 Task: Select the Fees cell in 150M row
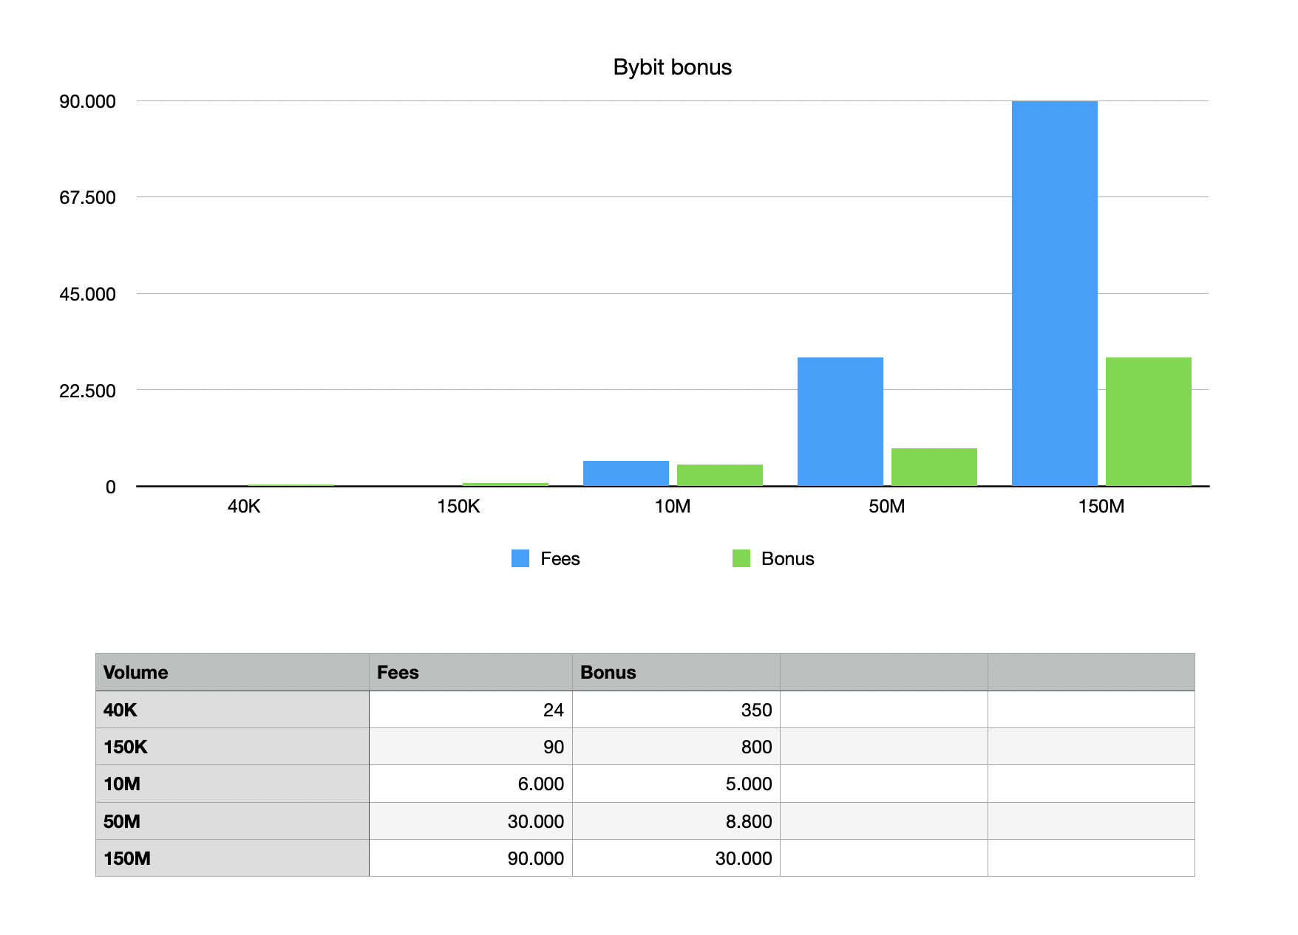(470, 858)
